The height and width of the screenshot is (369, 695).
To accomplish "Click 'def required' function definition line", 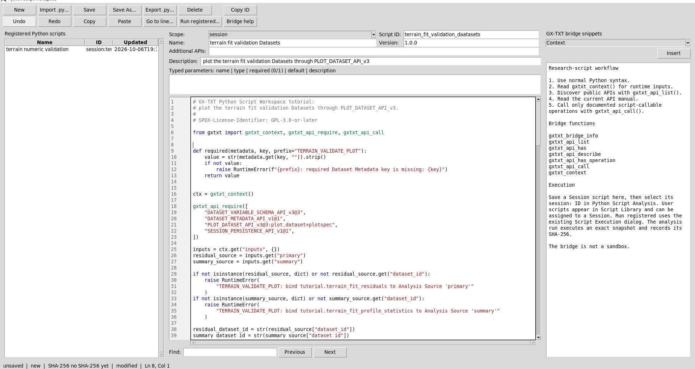I will click(279, 151).
